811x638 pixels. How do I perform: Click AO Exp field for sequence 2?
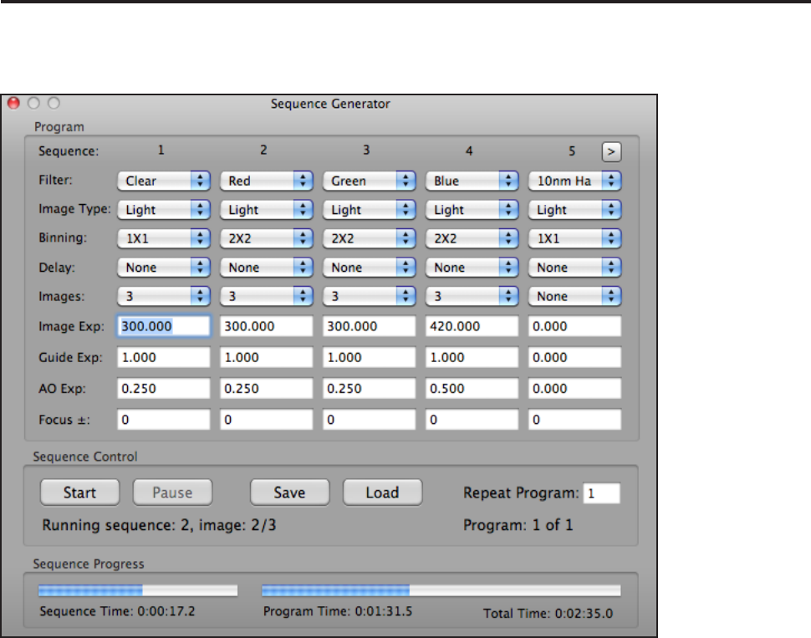[267, 389]
